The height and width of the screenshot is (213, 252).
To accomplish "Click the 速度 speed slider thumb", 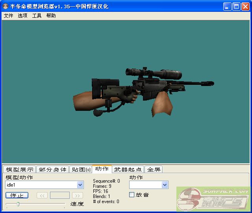I will (18, 204).
